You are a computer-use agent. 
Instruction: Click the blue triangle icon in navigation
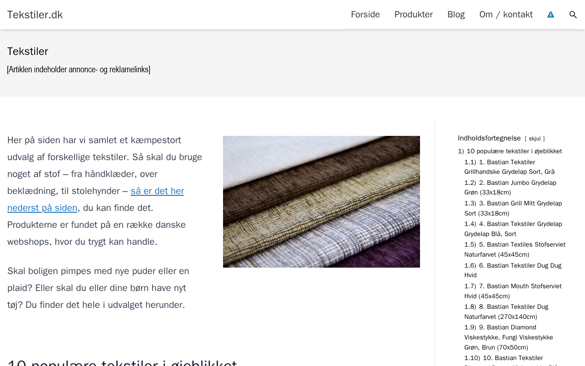click(551, 15)
